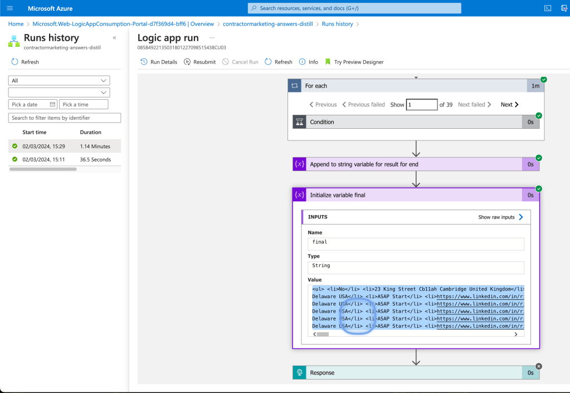Open the first linkedin.com link in the Value box
This screenshot has width=570, height=393.
(480, 297)
